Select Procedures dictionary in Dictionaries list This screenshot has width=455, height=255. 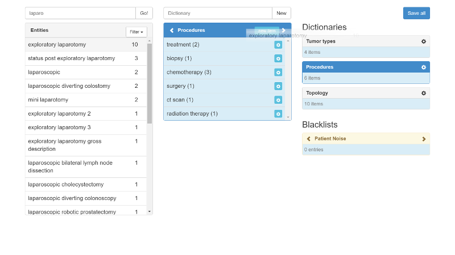coord(366,67)
